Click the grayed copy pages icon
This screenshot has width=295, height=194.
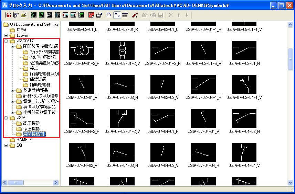(153, 15)
